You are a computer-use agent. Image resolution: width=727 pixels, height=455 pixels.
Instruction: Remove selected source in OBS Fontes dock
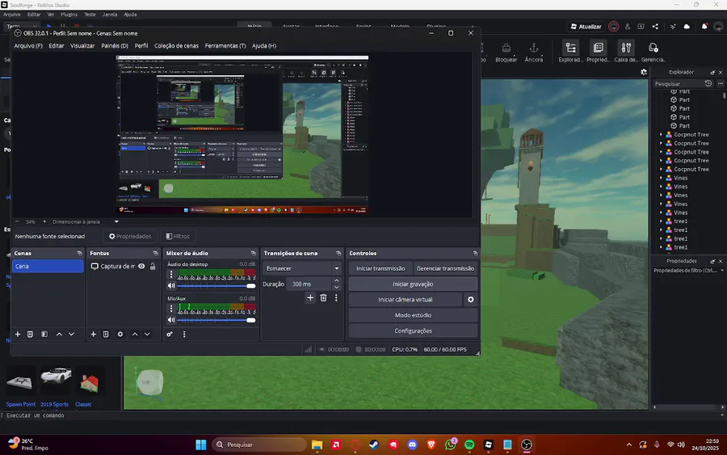[106, 334]
